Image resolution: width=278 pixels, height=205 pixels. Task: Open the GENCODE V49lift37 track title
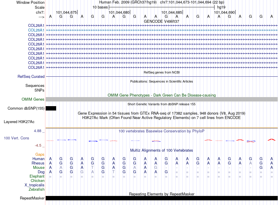point(162,21)
